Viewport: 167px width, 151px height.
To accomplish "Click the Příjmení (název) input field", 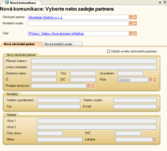I will 94,61.
